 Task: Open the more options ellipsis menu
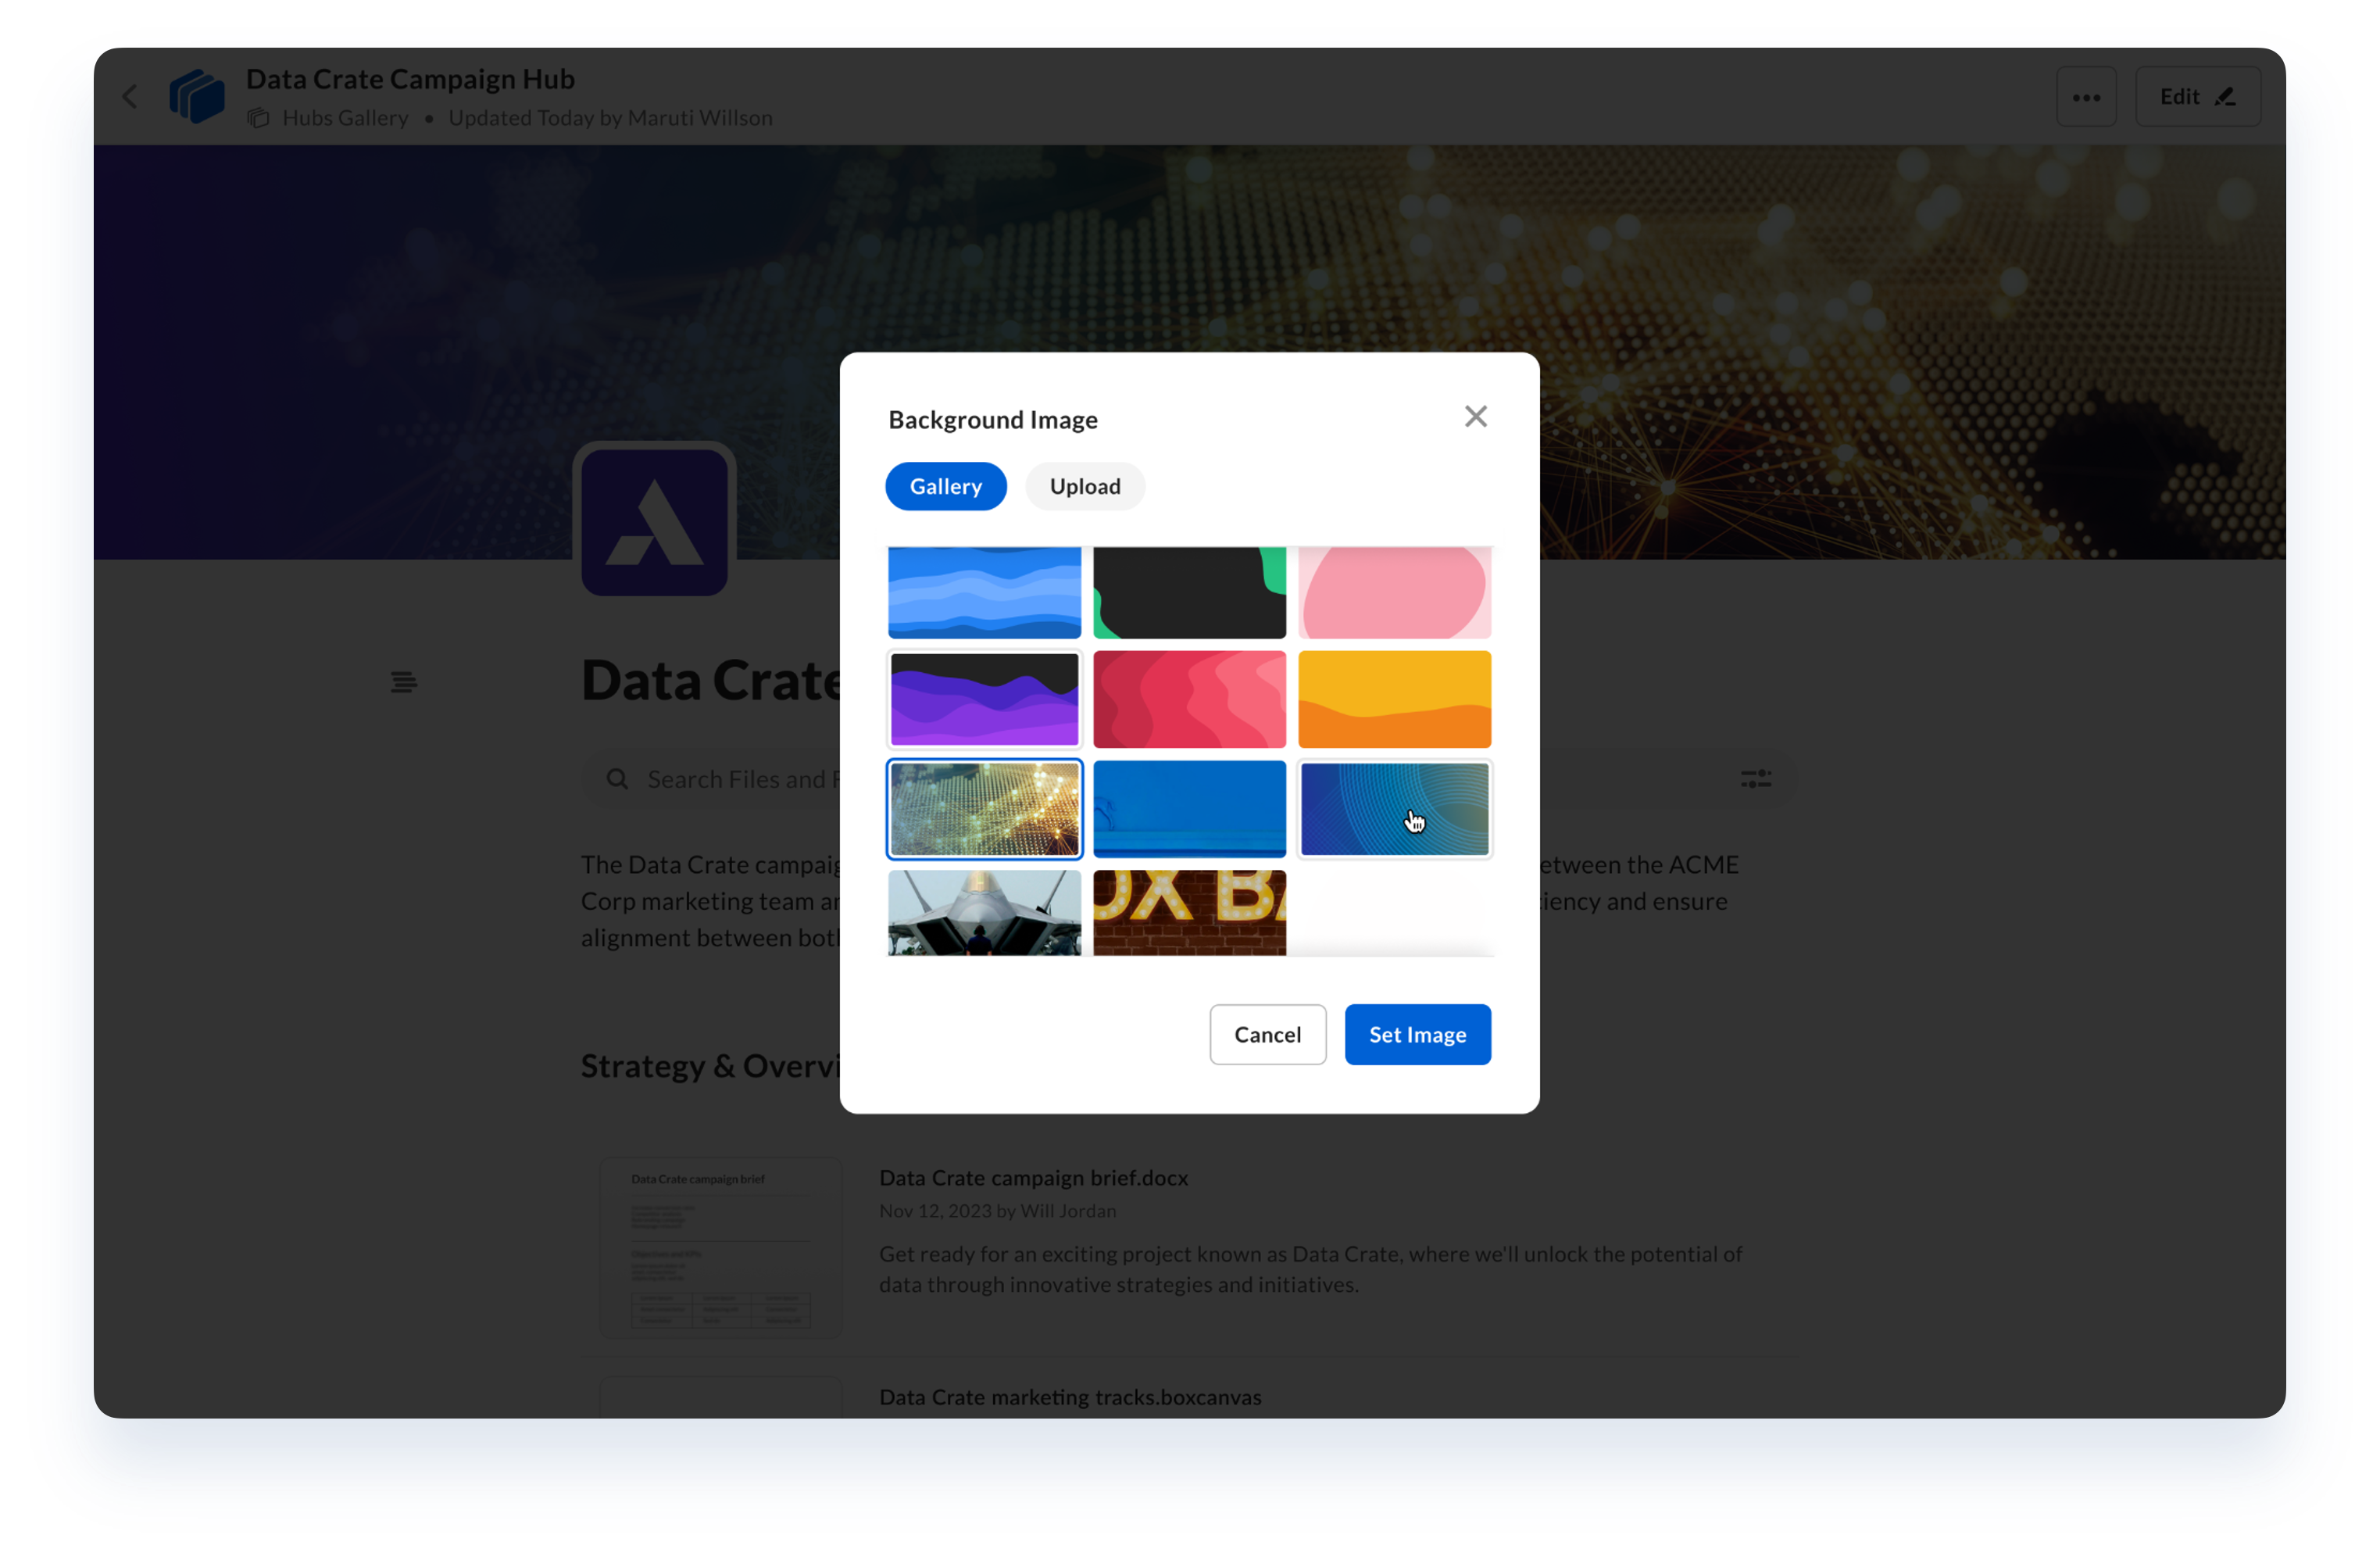click(2085, 96)
